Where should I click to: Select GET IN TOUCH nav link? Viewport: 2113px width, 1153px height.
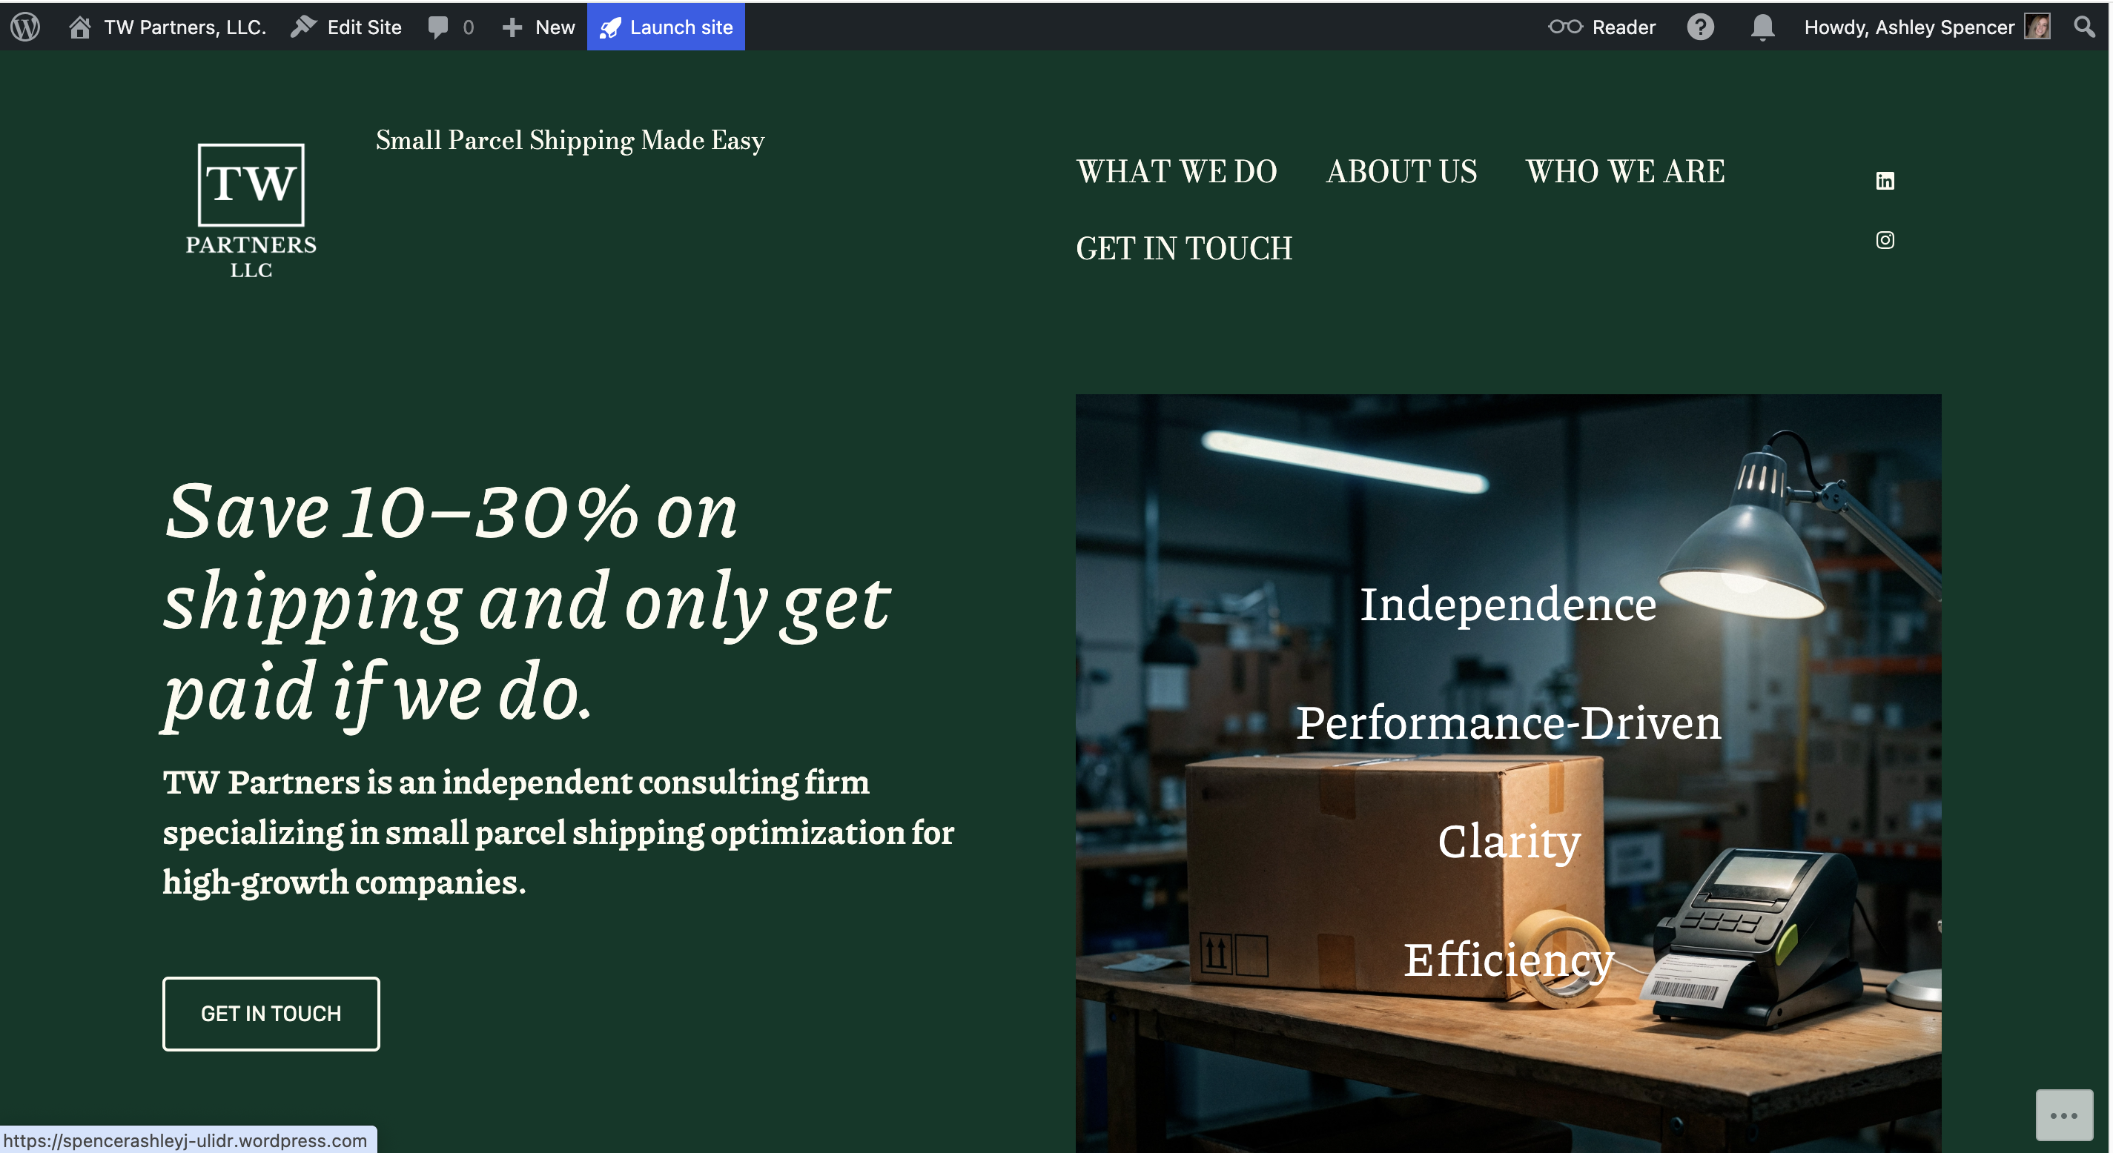click(1183, 247)
